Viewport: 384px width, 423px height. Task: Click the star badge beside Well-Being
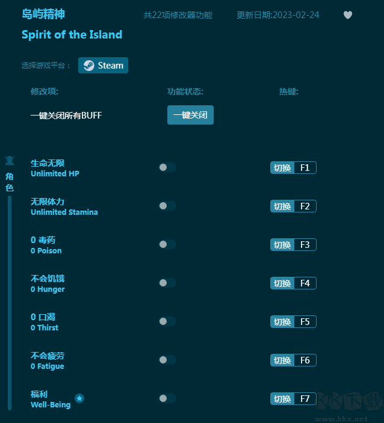(x=79, y=398)
